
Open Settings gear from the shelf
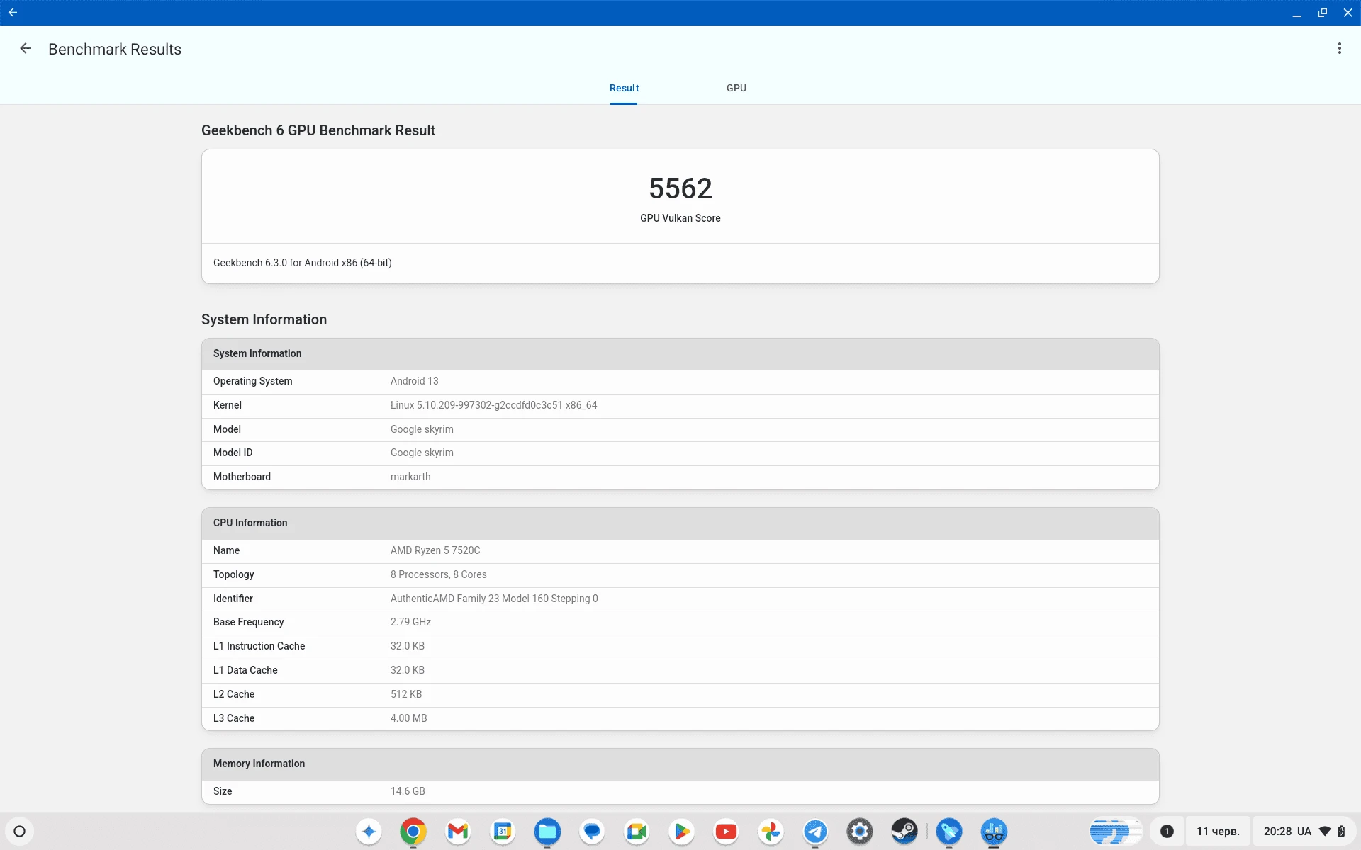pyautogui.click(x=860, y=831)
